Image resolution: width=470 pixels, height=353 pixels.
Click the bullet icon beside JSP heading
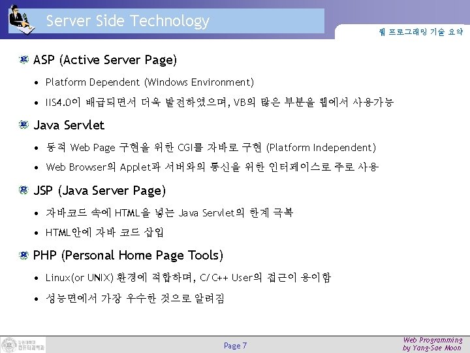(x=23, y=190)
